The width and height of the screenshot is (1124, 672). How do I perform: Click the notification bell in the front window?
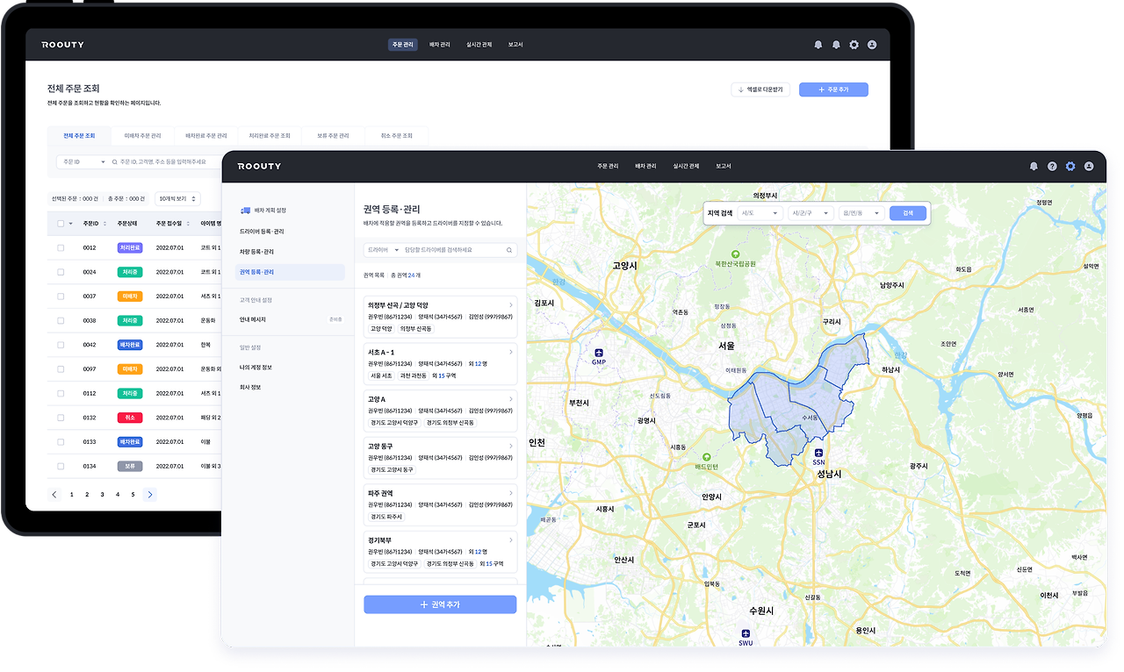tap(1034, 166)
